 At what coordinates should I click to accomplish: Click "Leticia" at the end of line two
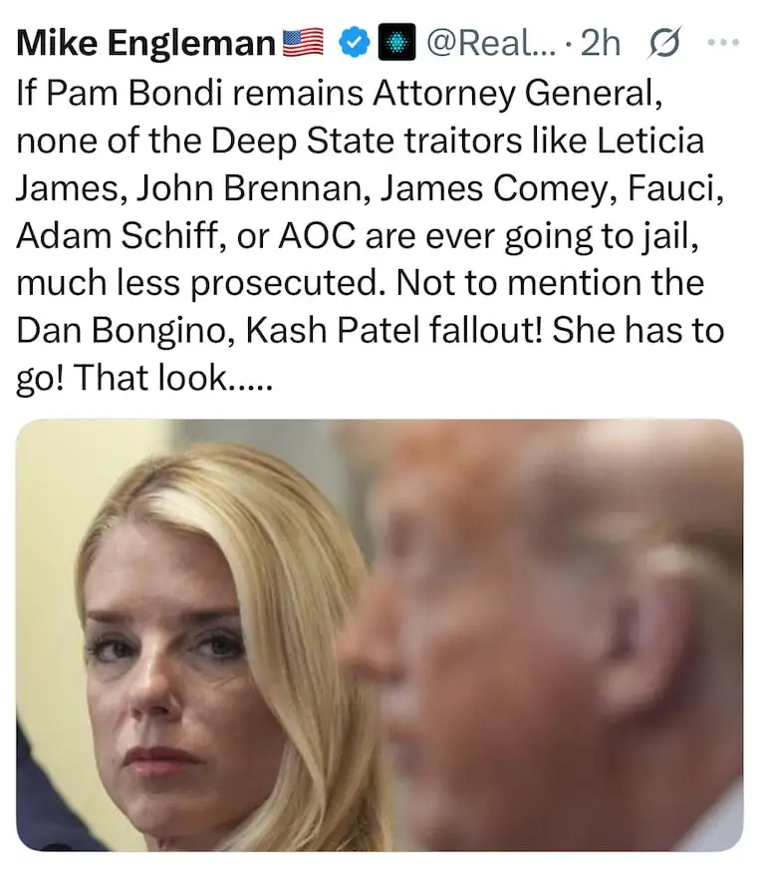coord(650,141)
